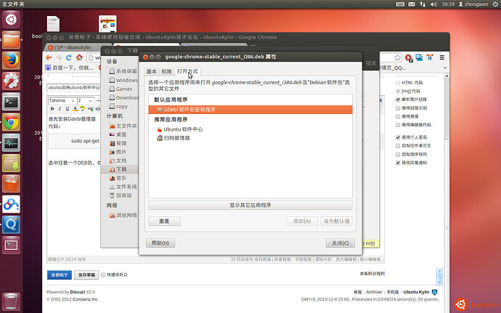This screenshot has width=501, height=313.
Task: Expand bookmarks bar overflow arrow
Action: (x=445, y=68)
